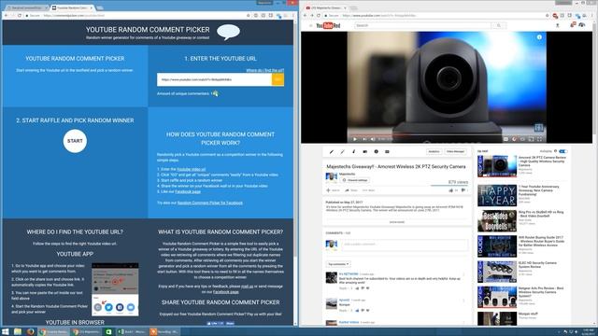Open the Top comments sort dropdown

tap(338, 264)
